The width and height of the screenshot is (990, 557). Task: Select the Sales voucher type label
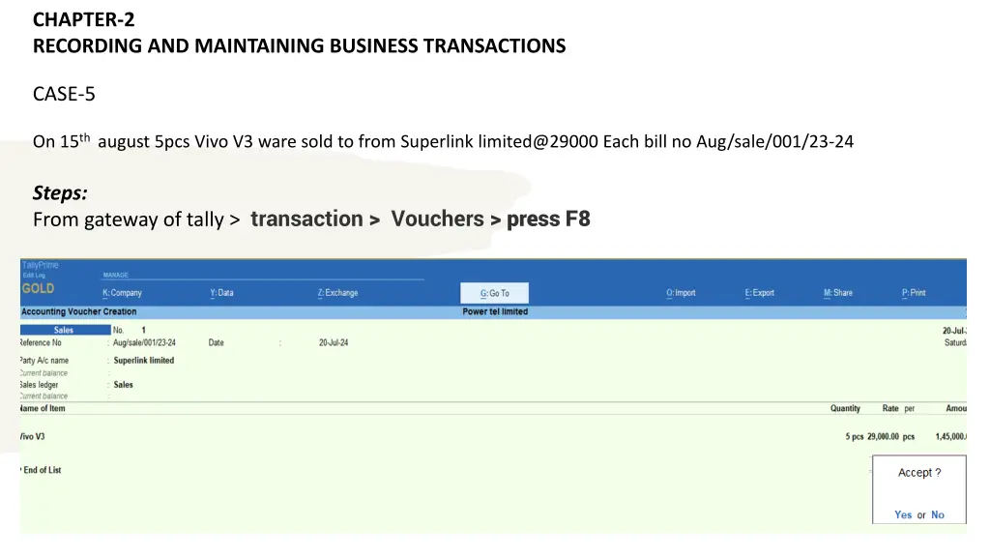point(64,330)
